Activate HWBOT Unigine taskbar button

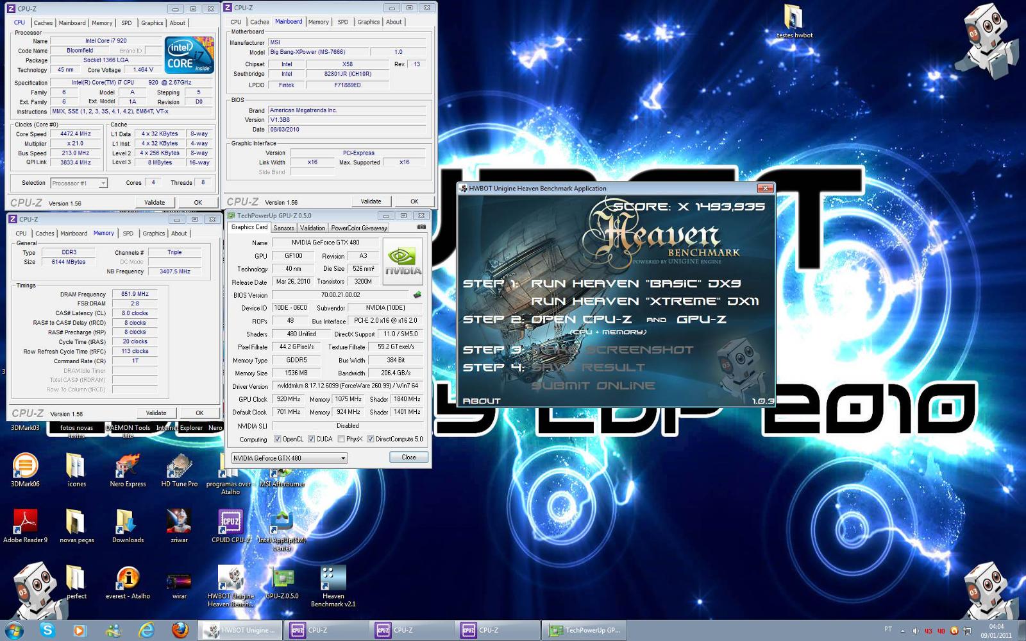pos(241,630)
